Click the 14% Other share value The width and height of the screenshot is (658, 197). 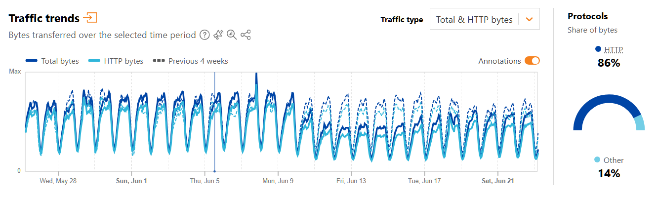(610, 173)
